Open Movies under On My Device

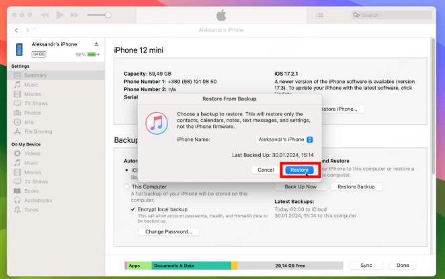coord(56,172)
